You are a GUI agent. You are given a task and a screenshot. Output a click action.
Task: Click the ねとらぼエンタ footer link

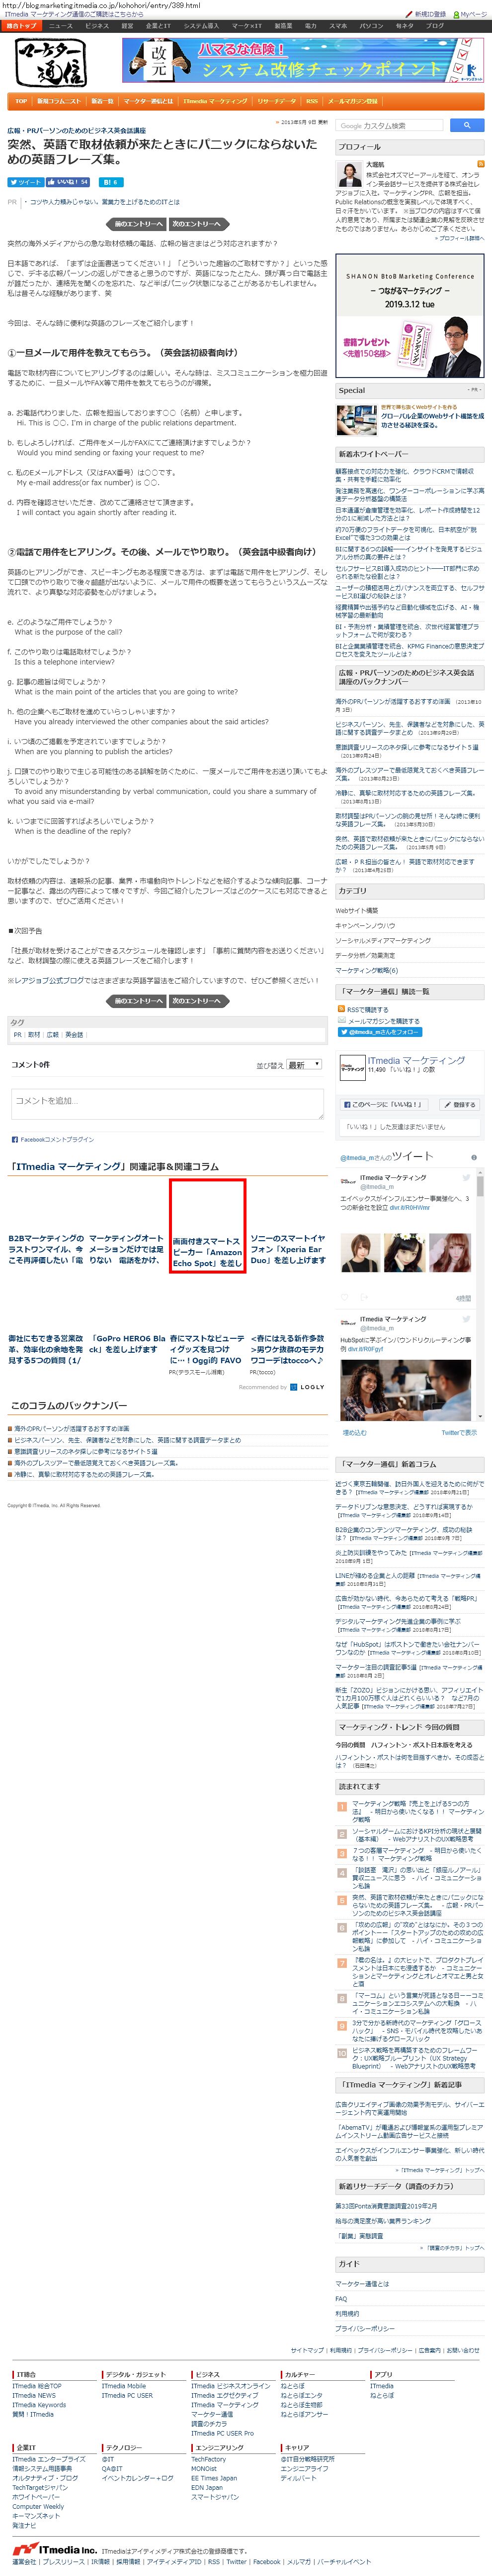(x=301, y=2396)
